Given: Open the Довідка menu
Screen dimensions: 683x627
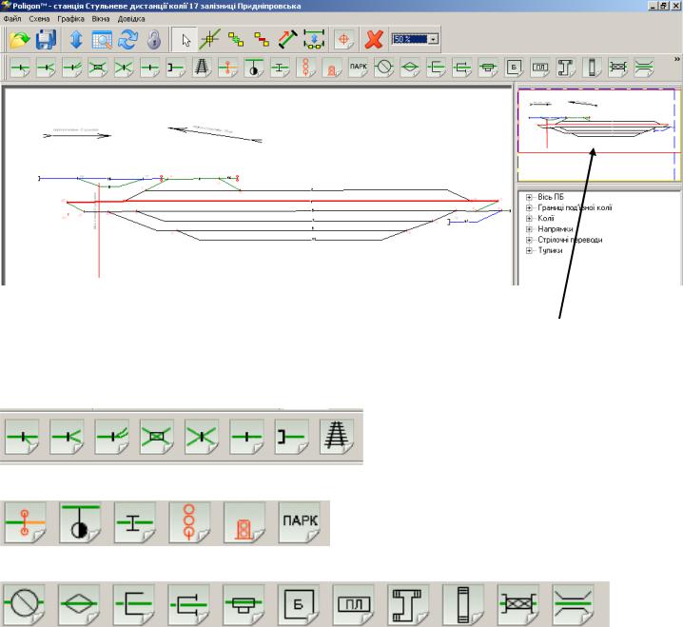Looking at the screenshot, I should point(132,18).
